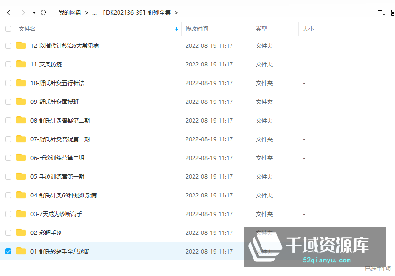The height and width of the screenshot is (276, 395).
Task: Click folder icon of 12-以指代针秒治6大常见病
Action: click(21, 45)
